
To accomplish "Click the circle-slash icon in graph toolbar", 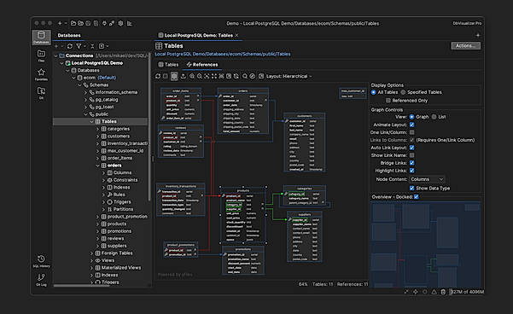I will coord(253,76).
